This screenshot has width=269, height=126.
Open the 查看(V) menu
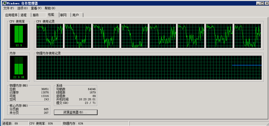coord(36,8)
